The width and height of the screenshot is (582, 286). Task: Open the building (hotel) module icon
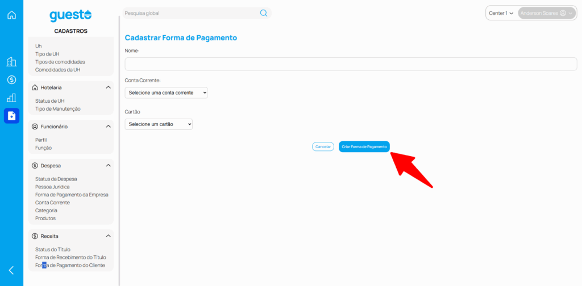pos(11,62)
